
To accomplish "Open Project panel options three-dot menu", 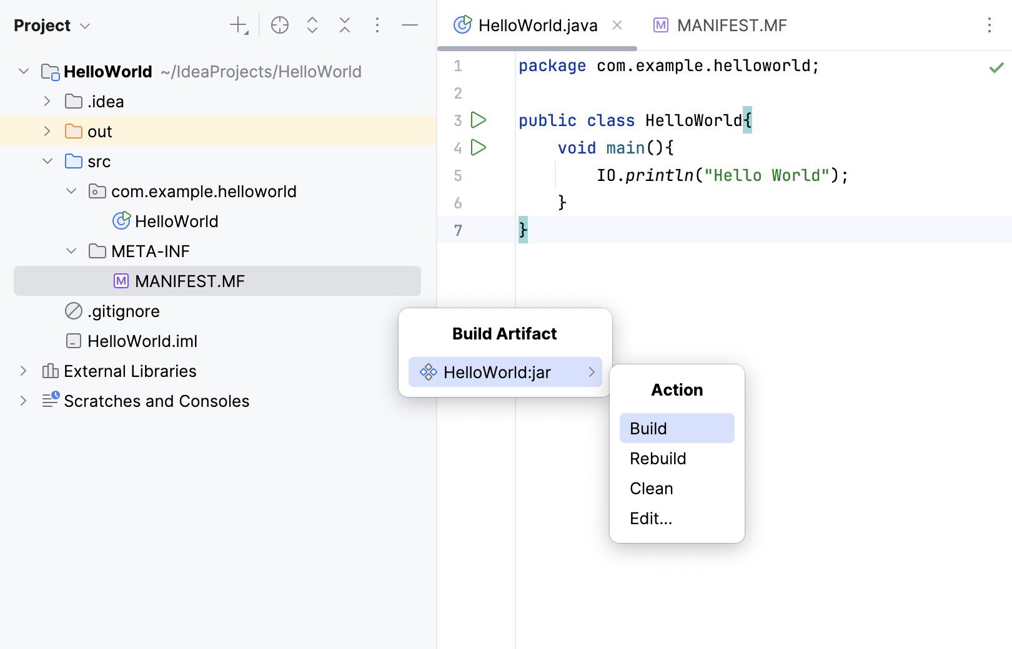I will (377, 26).
